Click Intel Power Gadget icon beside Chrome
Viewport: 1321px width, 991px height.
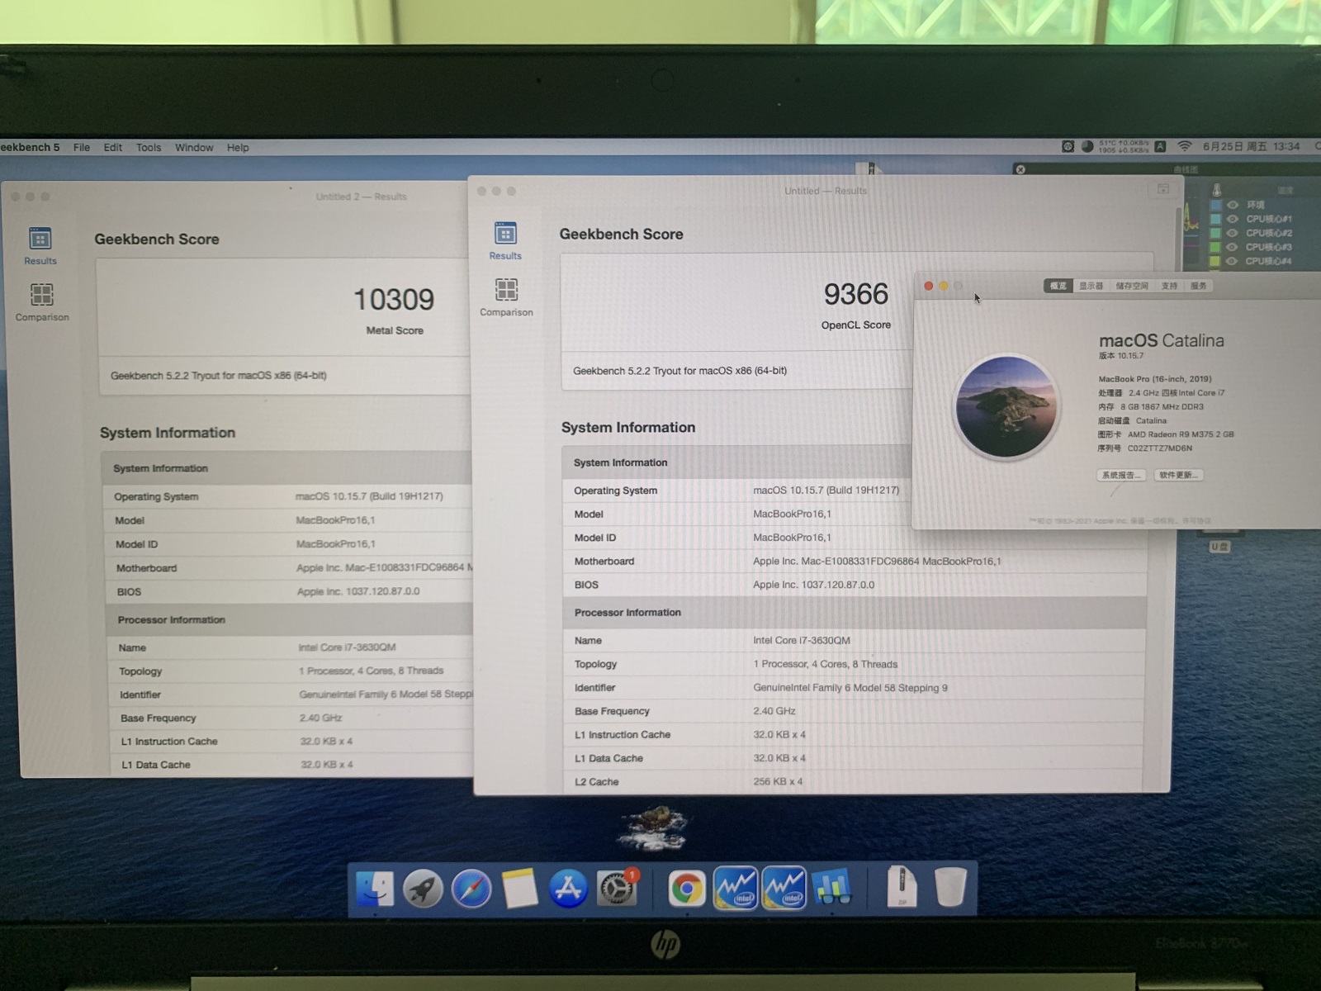735,888
